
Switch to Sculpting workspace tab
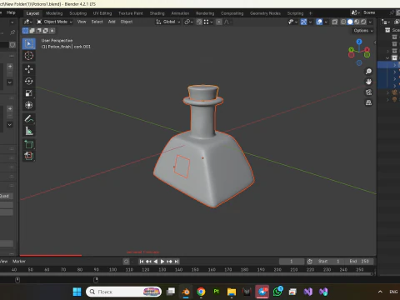click(77, 13)
